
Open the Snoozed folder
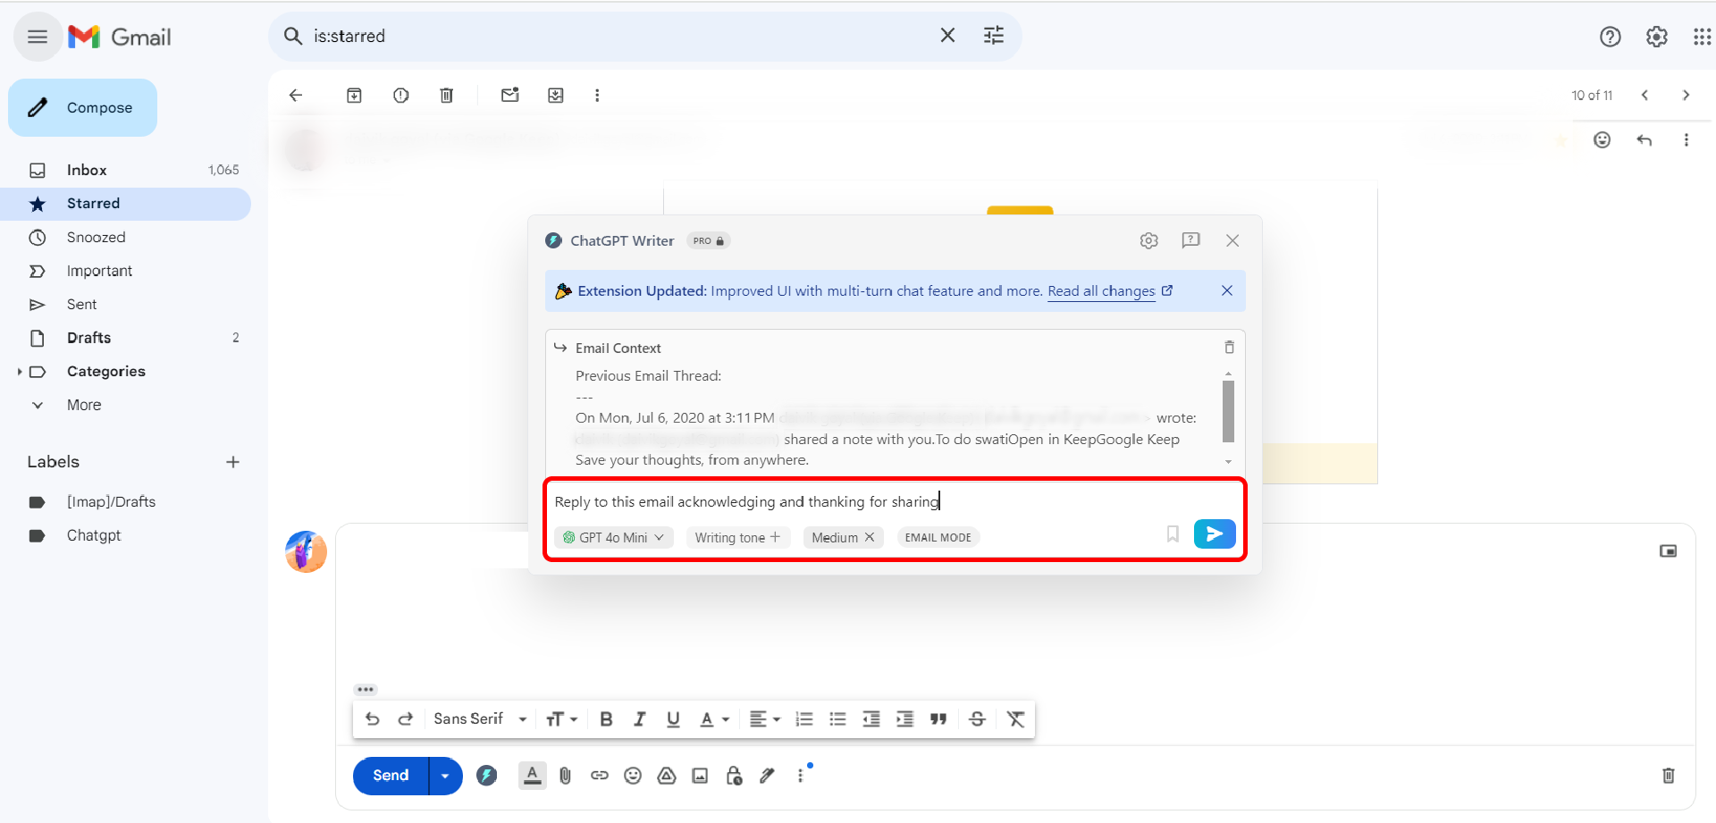125,237
